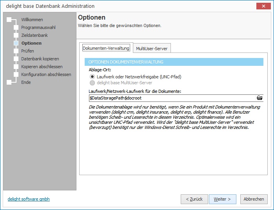Go back with the Zurück button

(x=194, y=199)
